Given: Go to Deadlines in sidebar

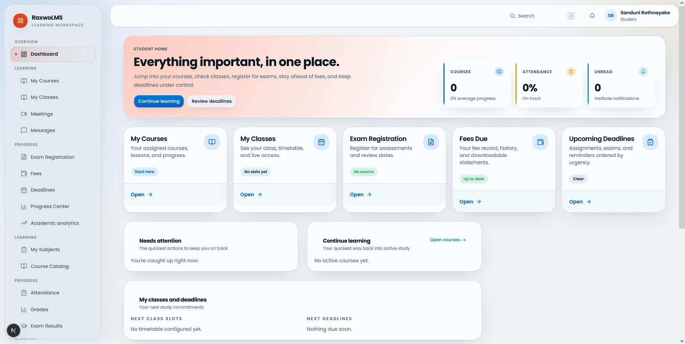Looking at the screenshot, I should (53, 190).
